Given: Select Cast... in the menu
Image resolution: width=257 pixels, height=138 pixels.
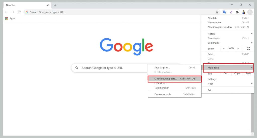Looking at the screenshot, I should pos(228,59).
